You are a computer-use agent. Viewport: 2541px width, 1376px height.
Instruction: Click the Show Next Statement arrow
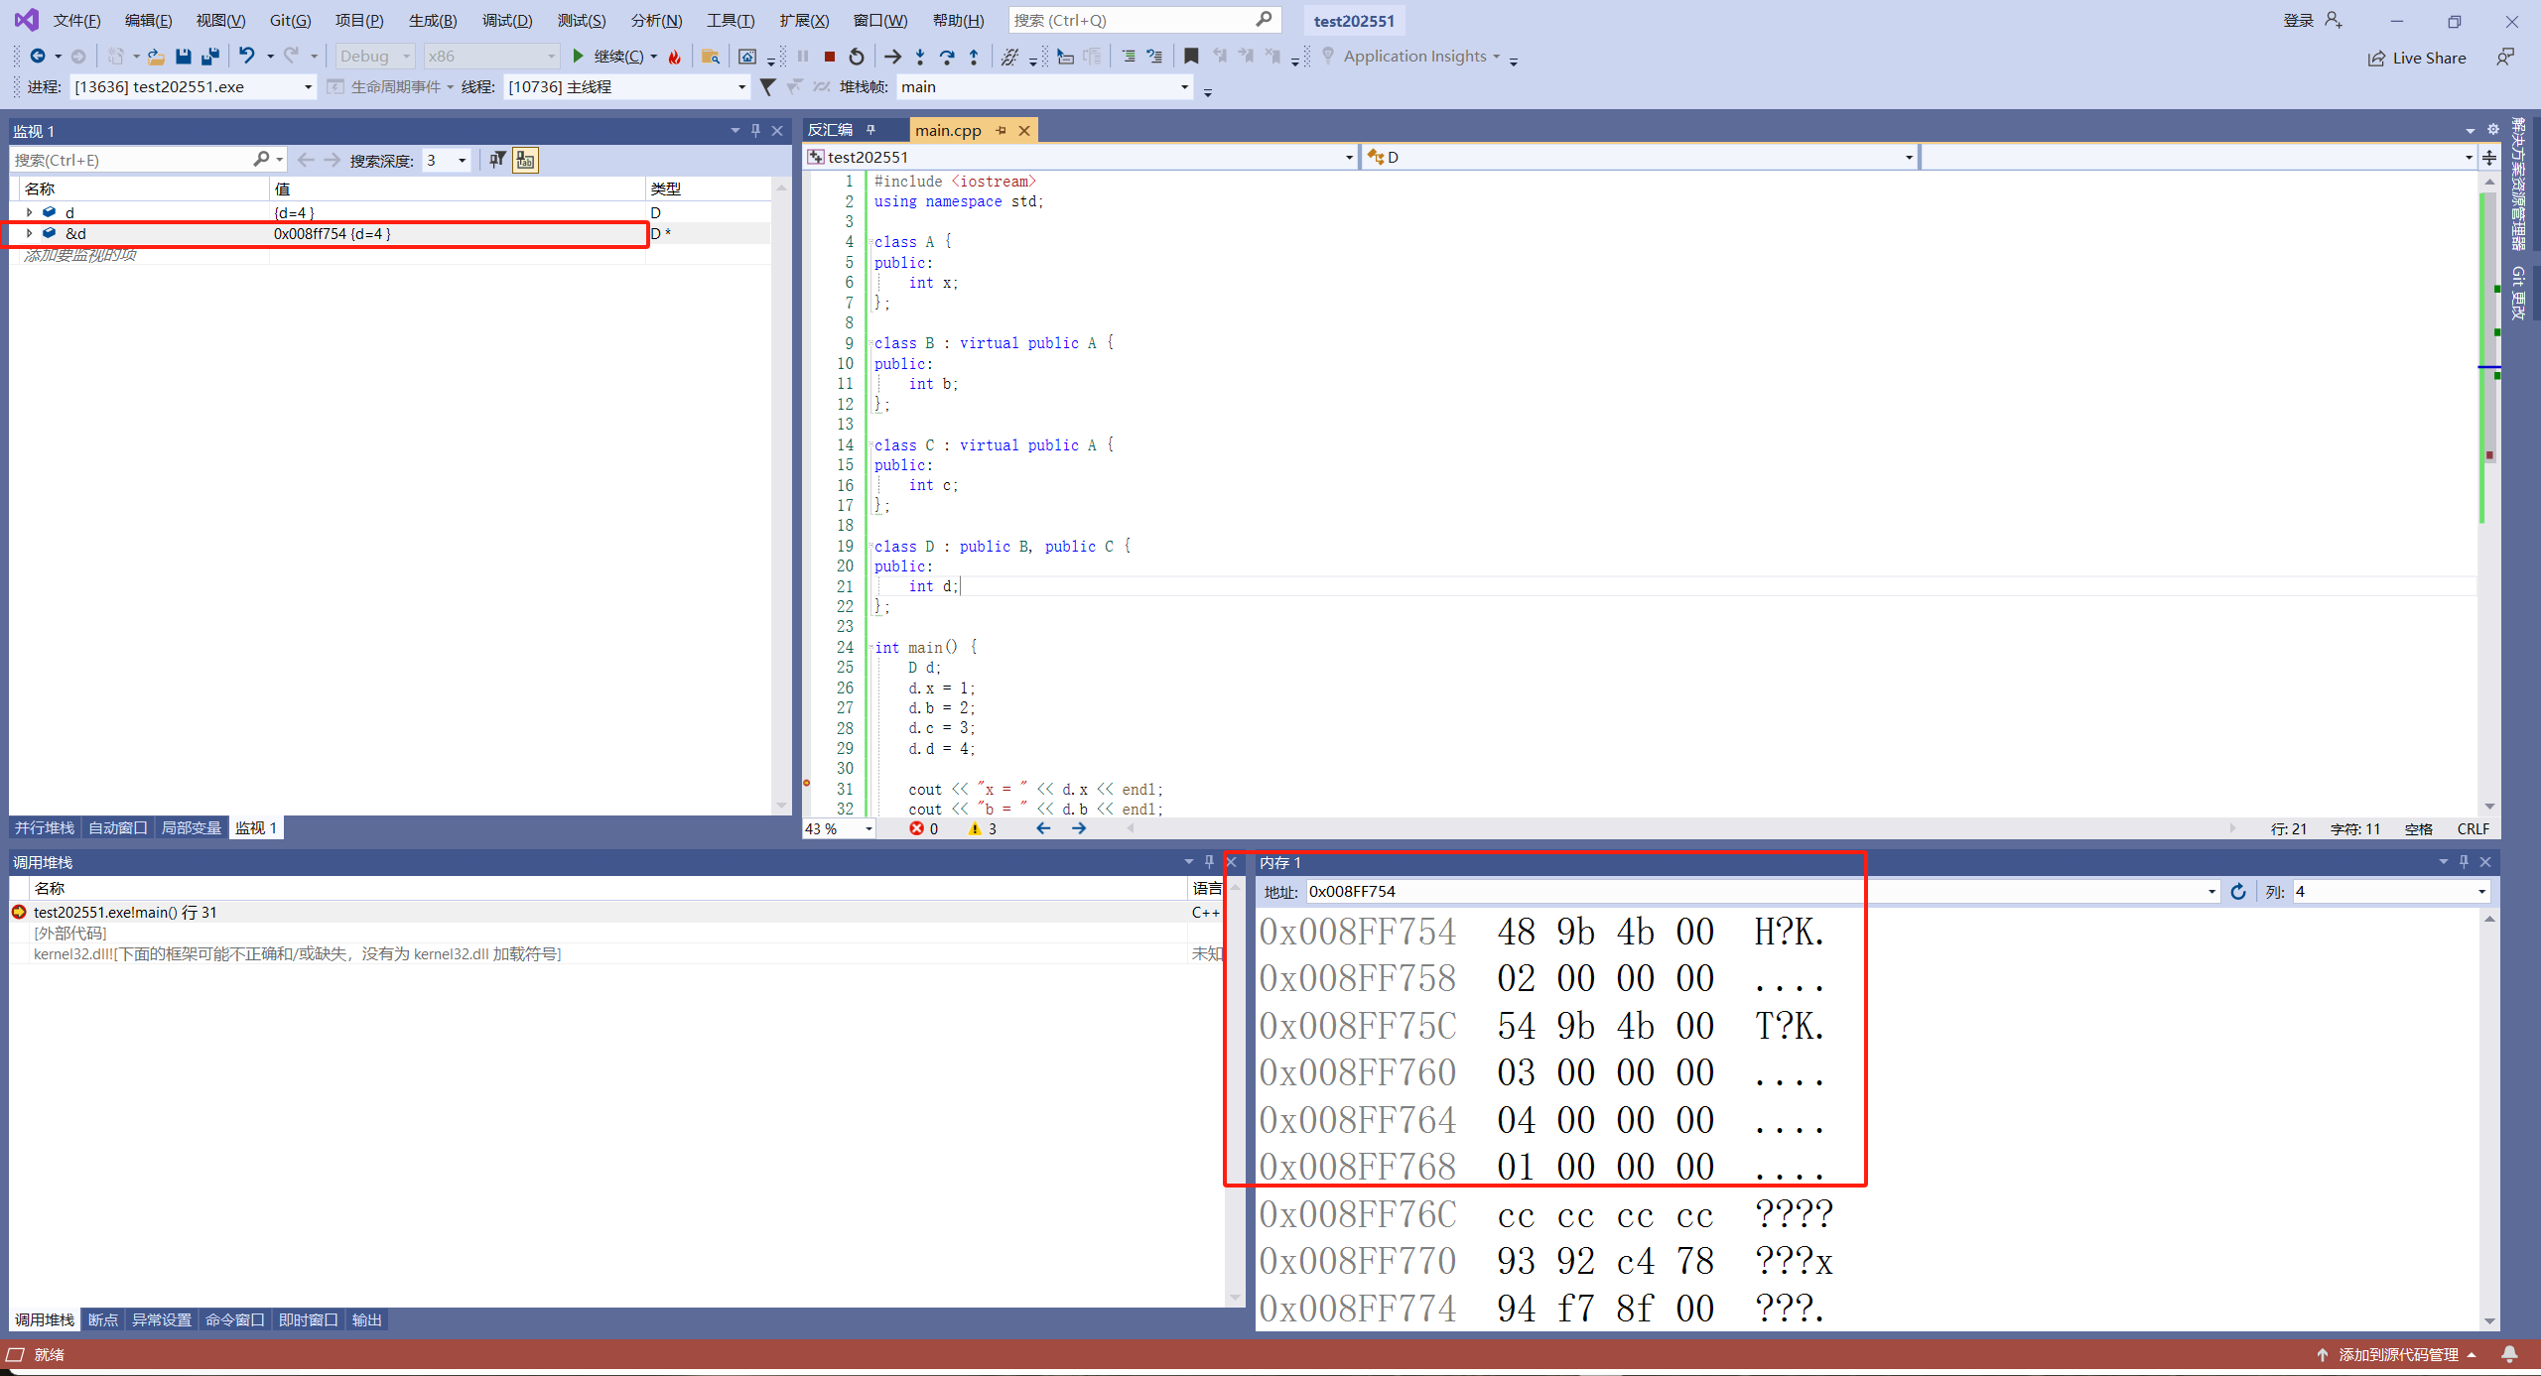[x=892, y=57]
